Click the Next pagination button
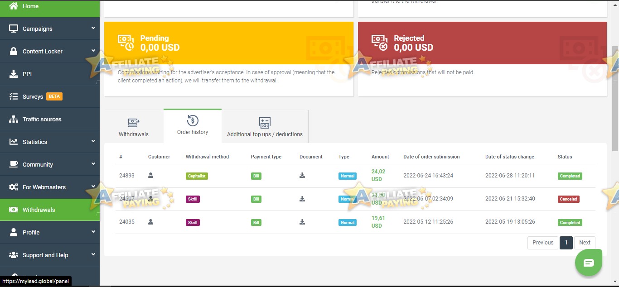This screenshot has height=287, width=619. (x=585, y=242)
